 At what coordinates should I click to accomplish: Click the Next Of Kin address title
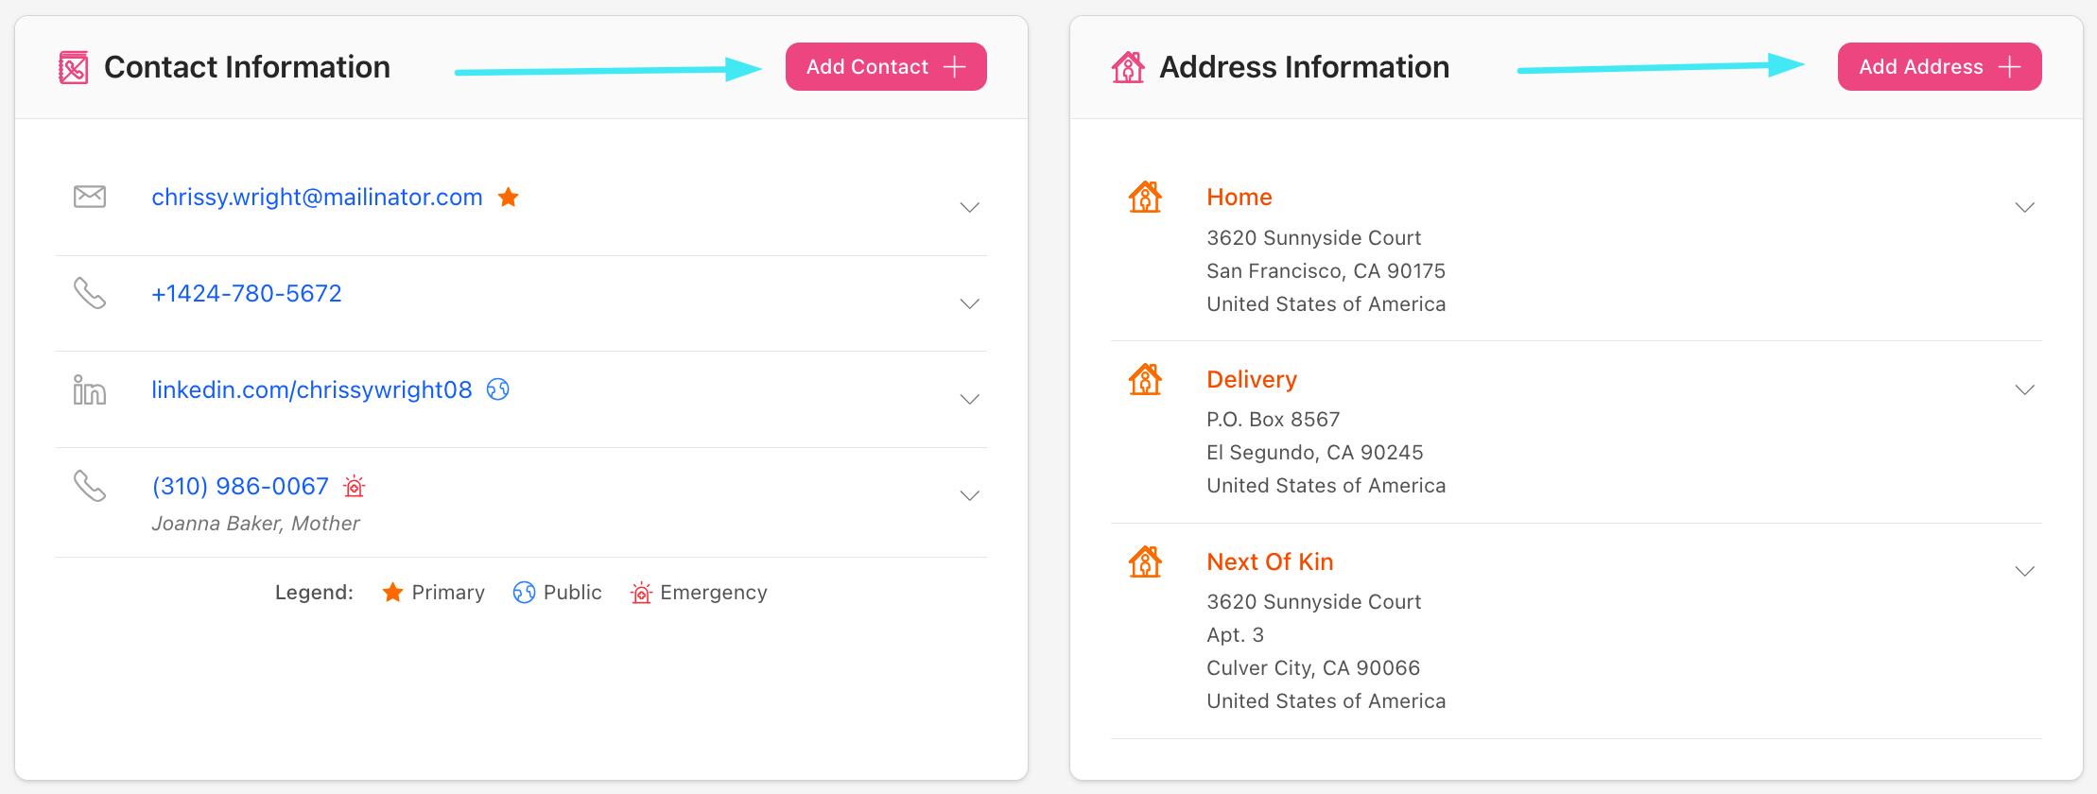[1270, 561]
